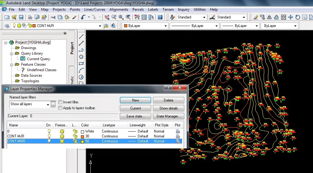Open the text style Standard dropdown
313x173 pixels.
click(204, 17)
